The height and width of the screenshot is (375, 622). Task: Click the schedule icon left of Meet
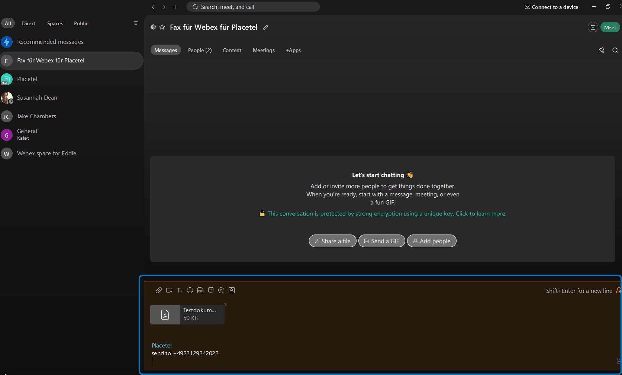tap(593, 28)
